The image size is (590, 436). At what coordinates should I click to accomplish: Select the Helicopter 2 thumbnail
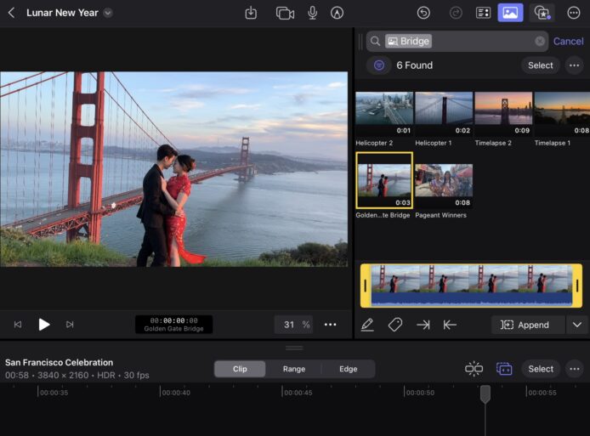(384, 109)
